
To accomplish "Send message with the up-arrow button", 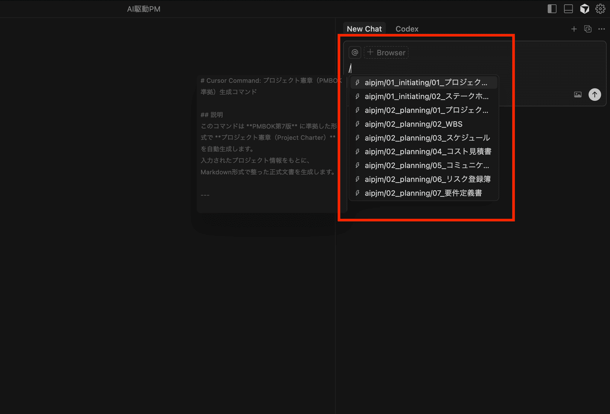I will click(x=594, y=95).
